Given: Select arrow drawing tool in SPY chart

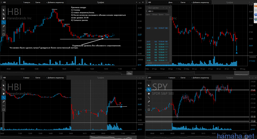Looking at the screenshot, I should coord(149,102).
